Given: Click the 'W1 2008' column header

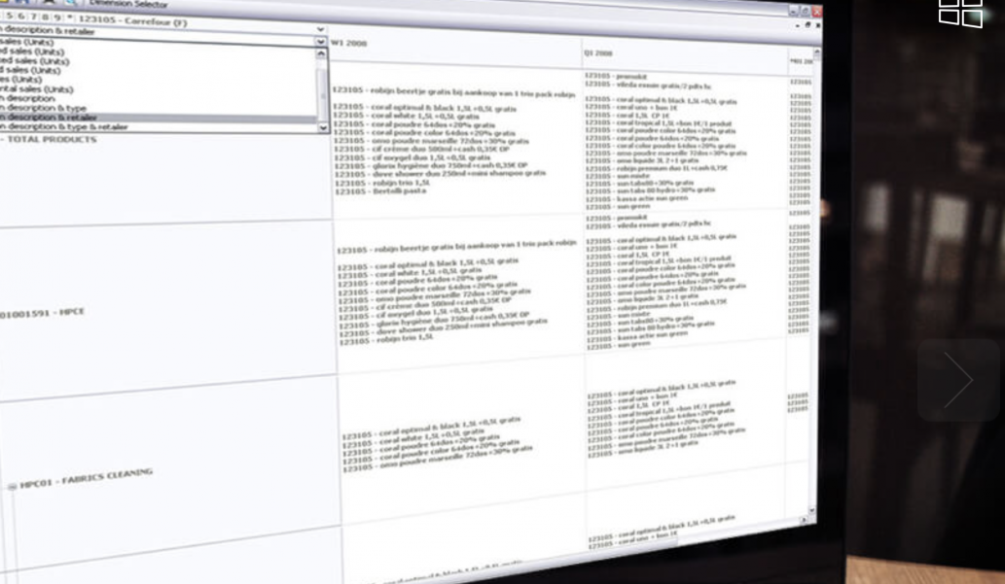Looking at the screenshot, I should (x=349, y=43).
